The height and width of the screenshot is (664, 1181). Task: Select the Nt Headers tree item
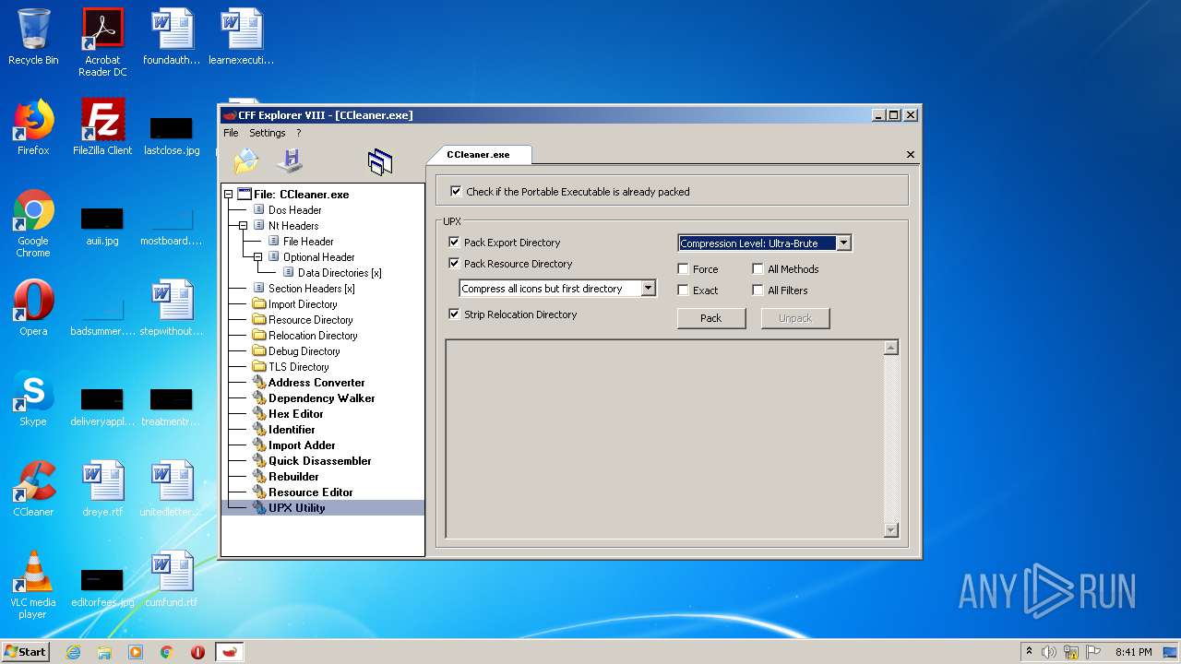(293, 226)
